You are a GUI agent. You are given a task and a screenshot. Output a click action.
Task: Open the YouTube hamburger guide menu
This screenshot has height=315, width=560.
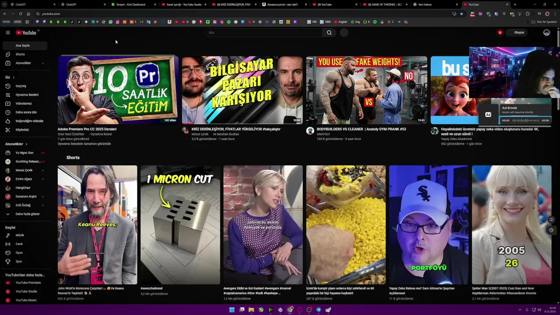tap(7, 32)
